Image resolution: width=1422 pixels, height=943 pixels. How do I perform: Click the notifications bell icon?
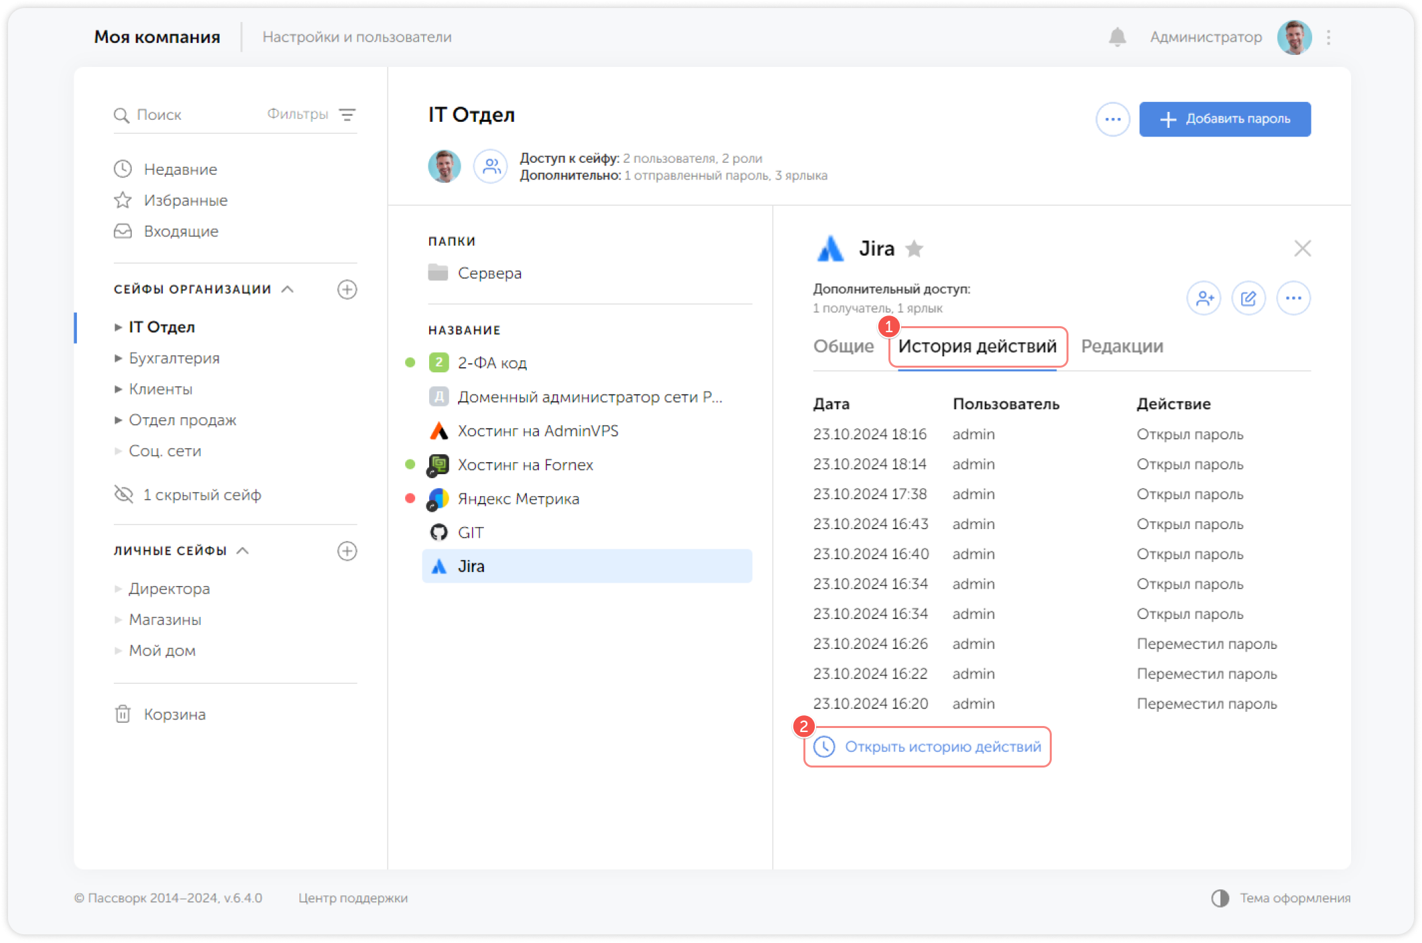[1117, 38]
